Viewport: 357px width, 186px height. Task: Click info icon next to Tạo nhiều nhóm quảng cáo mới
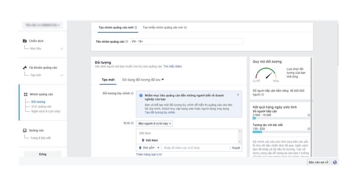point(185,27)
